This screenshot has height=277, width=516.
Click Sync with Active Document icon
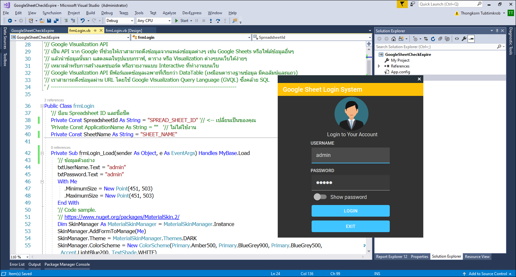pos(426,39)
